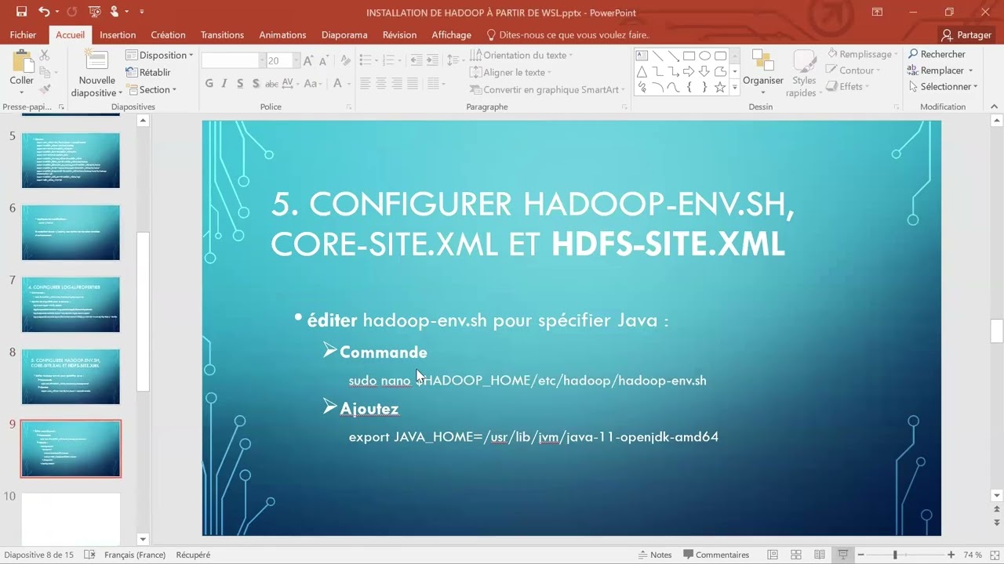This screenshot has height=564, width=1004.
Task: Select slide 5 thumbnail
Action: tap(71, 161)
